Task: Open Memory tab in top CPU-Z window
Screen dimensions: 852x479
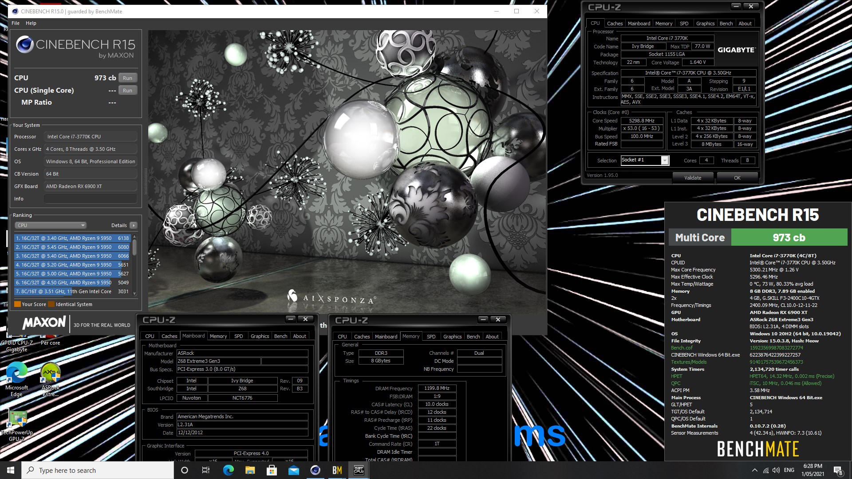Action: [x=663, y=24]
